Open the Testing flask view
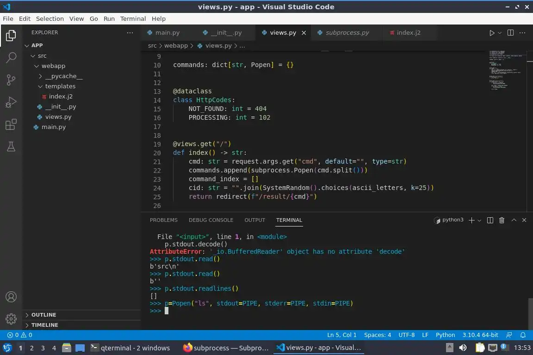This screenshot has width=533, height=355. click(11, 147)
